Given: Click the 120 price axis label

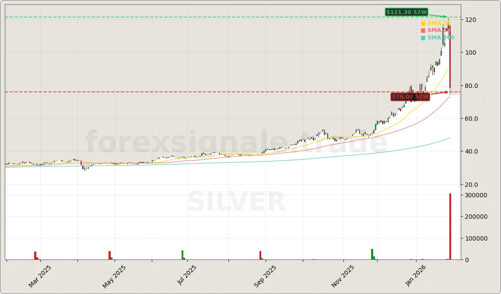Looking at the screenshot, I should coord(470,20).
